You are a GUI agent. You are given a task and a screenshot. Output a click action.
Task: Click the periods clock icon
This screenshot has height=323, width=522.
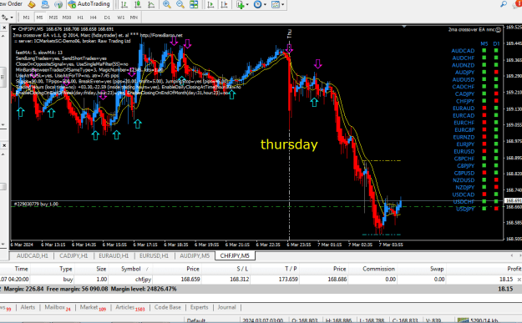point(258,4)
